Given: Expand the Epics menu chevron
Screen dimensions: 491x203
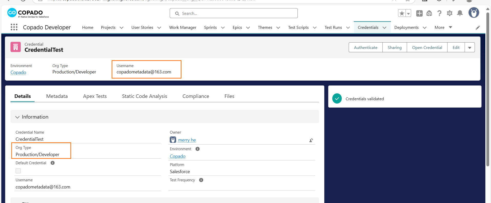Looking at the screenshot, I should (x=248, y=28).
